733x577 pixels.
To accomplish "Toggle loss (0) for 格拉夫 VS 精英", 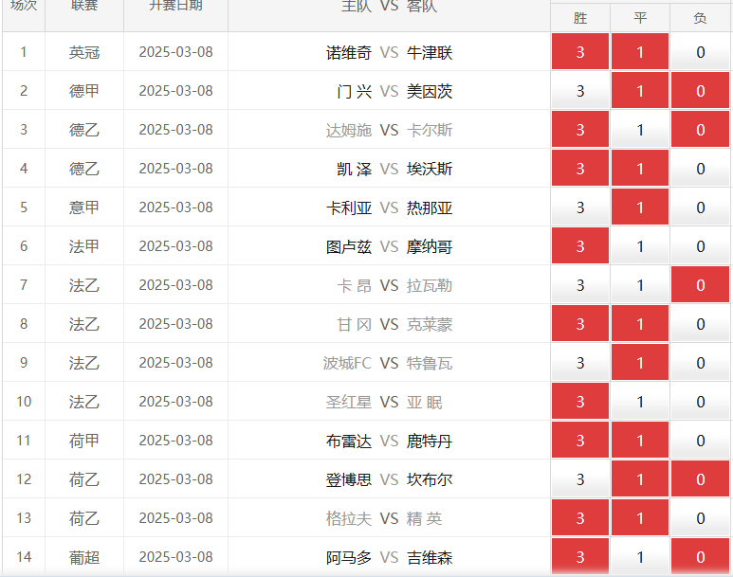I will (x=700, y=517).
